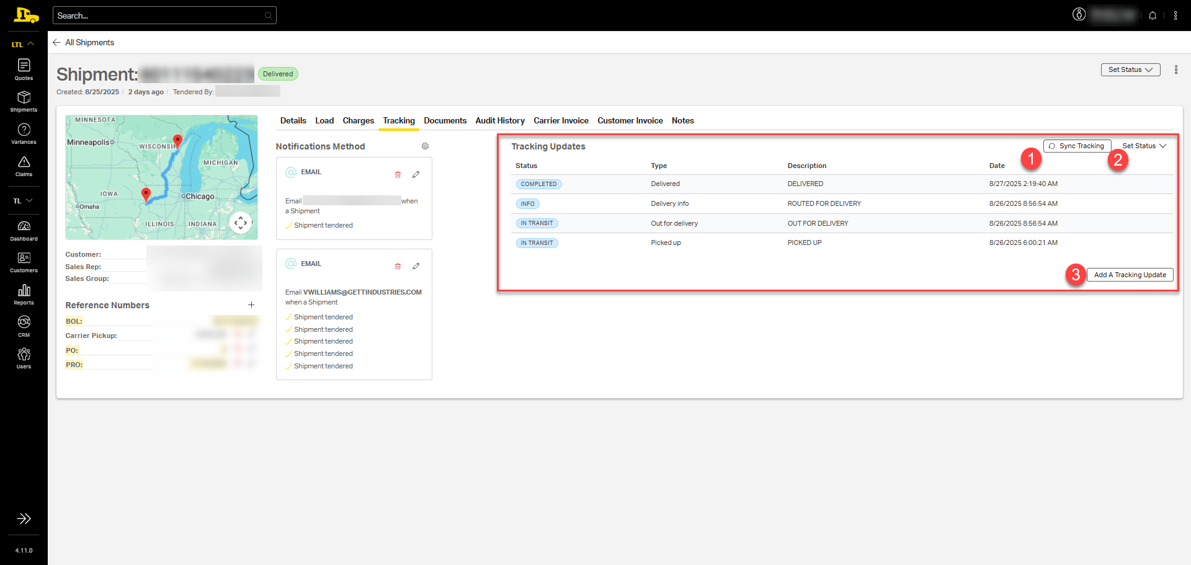This screenshot has width=1191, height=565.
Task: Open Quotes in the sidebar
Action: click(24, 69)
